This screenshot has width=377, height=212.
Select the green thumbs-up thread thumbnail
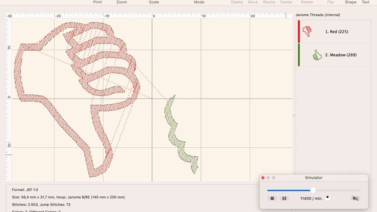pos(317,55)
